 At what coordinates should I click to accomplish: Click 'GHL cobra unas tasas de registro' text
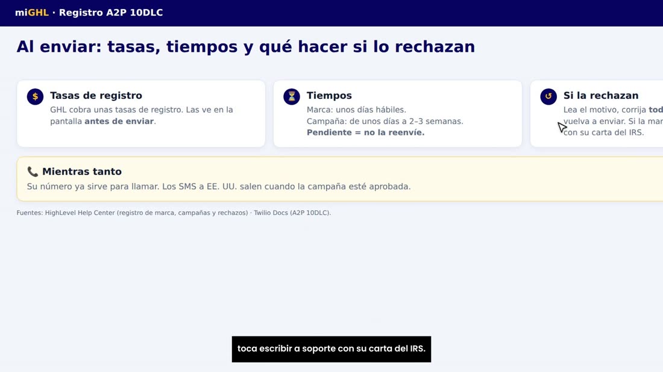pos(116,110)
